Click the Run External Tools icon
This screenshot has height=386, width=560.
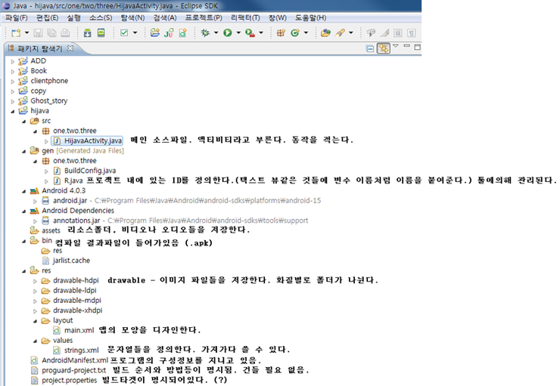250,33
